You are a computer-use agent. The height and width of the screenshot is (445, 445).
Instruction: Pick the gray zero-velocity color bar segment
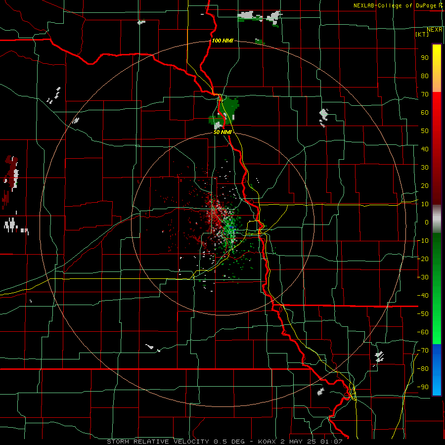[x=437, y=219]
